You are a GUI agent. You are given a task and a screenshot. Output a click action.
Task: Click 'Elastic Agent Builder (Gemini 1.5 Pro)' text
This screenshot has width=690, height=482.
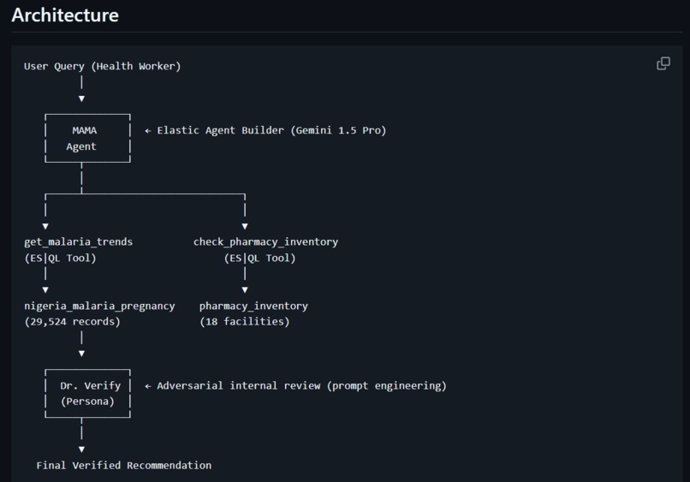pyautogui.click(x=271, y=130)
